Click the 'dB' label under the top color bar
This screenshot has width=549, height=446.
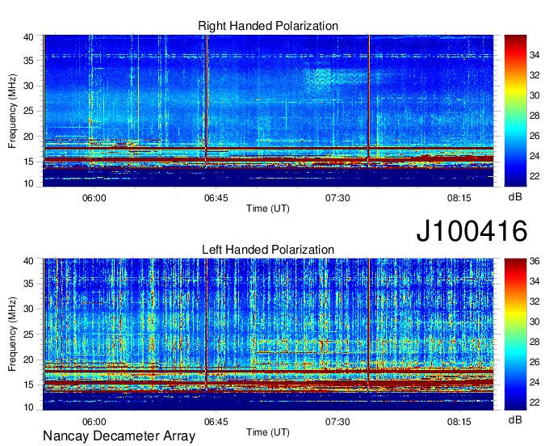[515, 197]
